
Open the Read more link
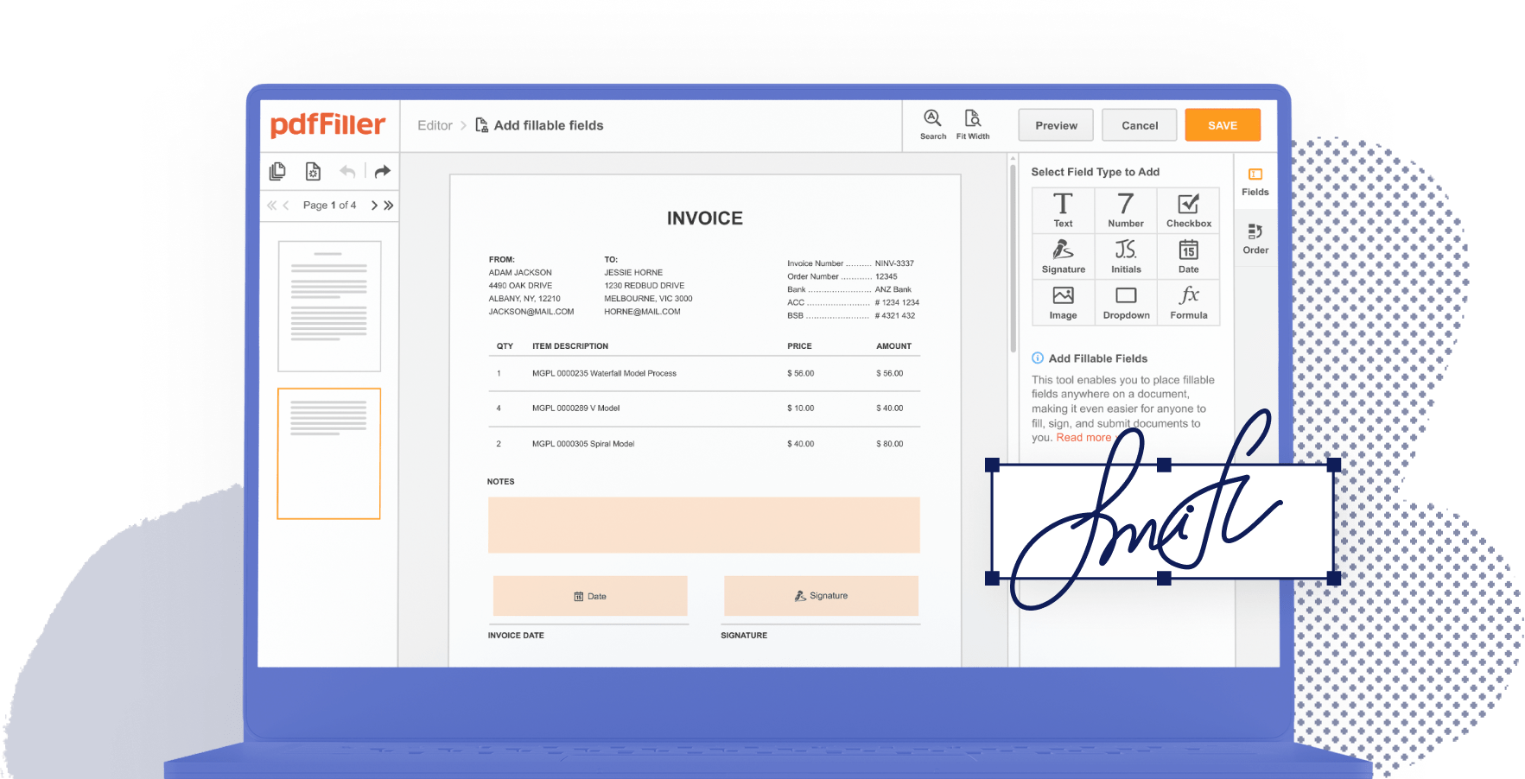pyautogui.click(x=1083, y=437)
